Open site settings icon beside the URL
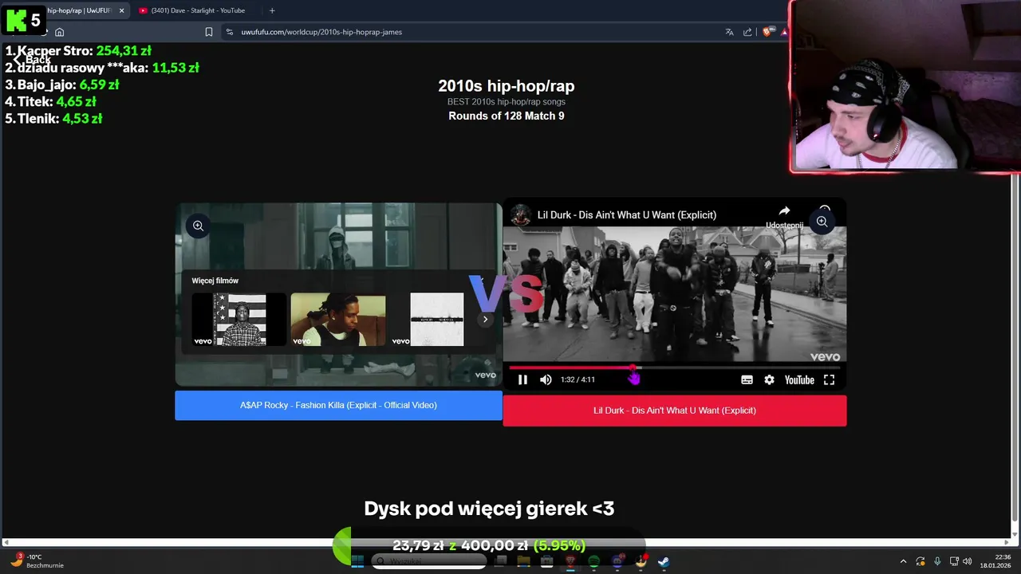Screen dimensions: 1021x574 pyautogui.click(x=230, y=32)
